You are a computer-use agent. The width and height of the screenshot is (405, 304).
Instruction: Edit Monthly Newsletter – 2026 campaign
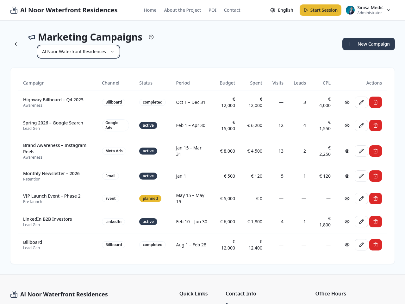(x=361, y=176)
